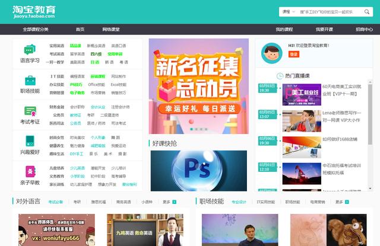Open the 九鸣英语 救命英语 course thumbnail

(145, 230)
